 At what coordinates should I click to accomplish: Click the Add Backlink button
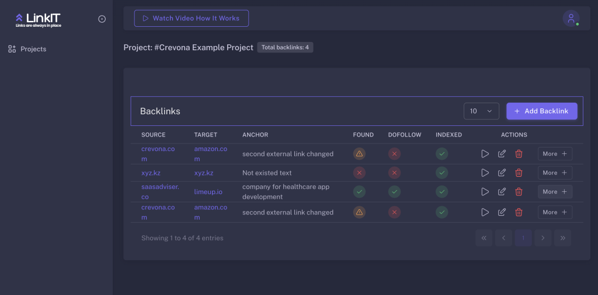[541, 111]
